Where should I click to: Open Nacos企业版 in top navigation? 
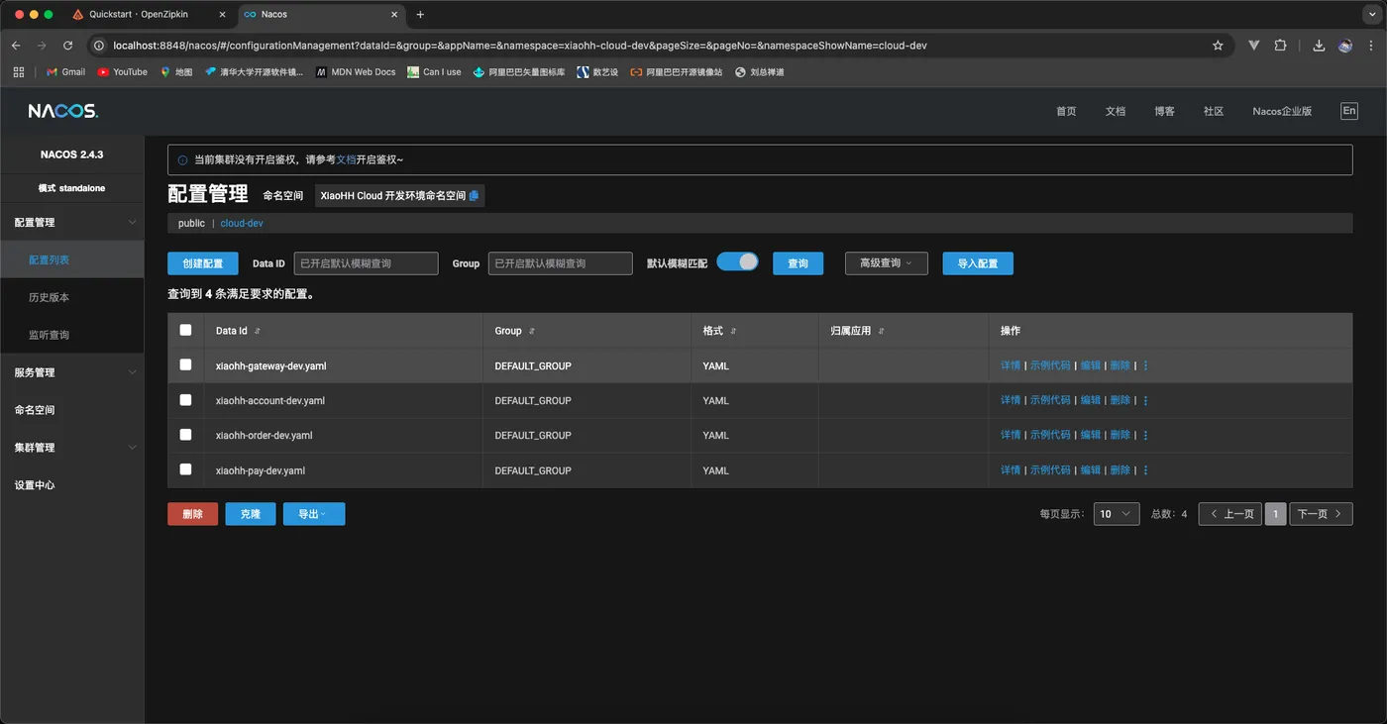point(1282,111)
